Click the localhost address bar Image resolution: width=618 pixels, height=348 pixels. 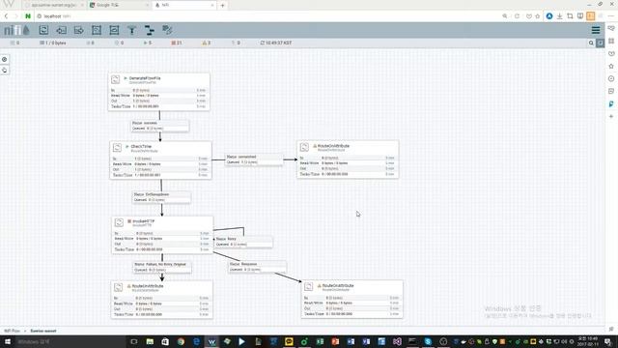click(x=268, y=16)
